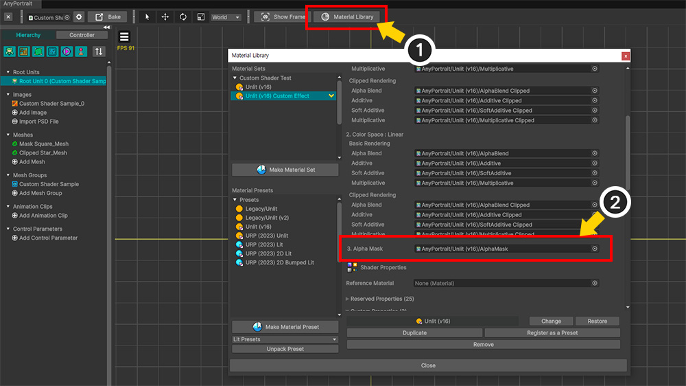Collapse the Root Units group
The width and height of the screenshot is (686, 386).
[8, 72]
